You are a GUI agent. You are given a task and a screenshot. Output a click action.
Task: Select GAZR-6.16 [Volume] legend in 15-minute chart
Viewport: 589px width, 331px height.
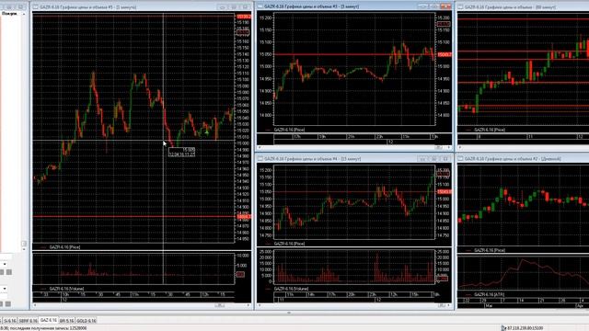tap(291, 289)
